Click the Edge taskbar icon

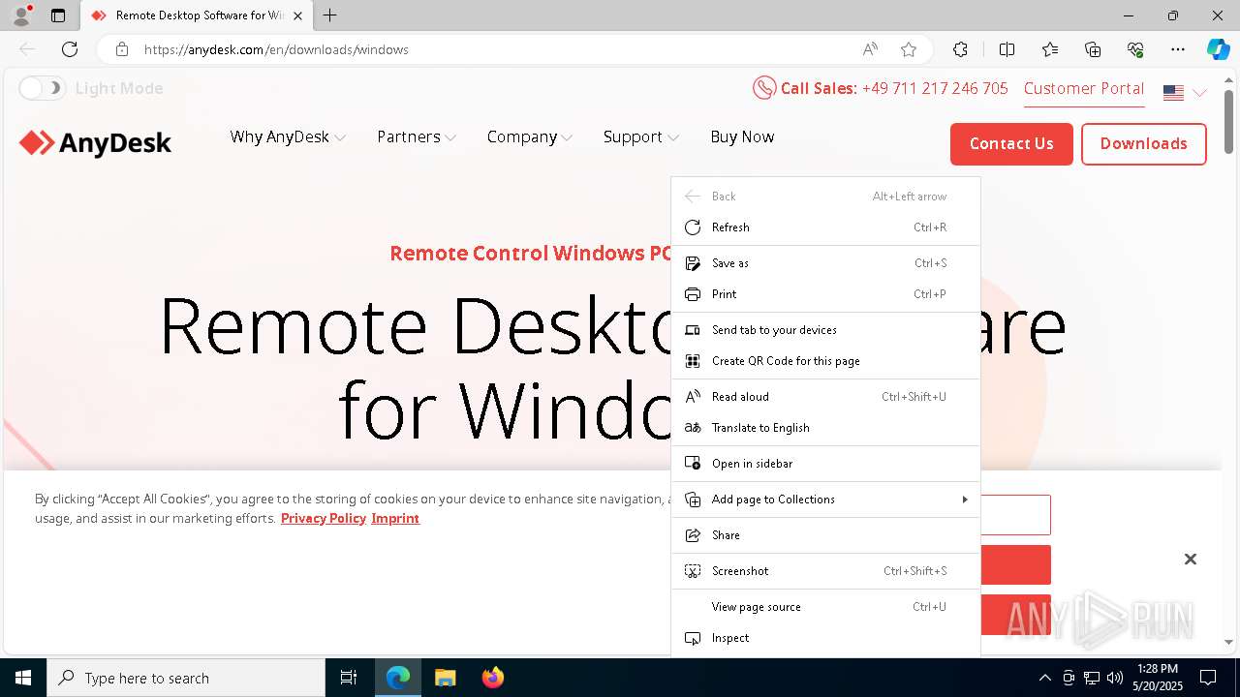pyautogui.click(x=398, y=678)
